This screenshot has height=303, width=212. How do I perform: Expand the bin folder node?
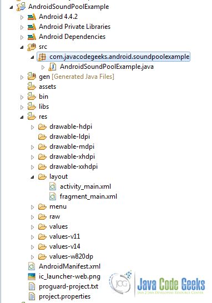coord(22,97)
